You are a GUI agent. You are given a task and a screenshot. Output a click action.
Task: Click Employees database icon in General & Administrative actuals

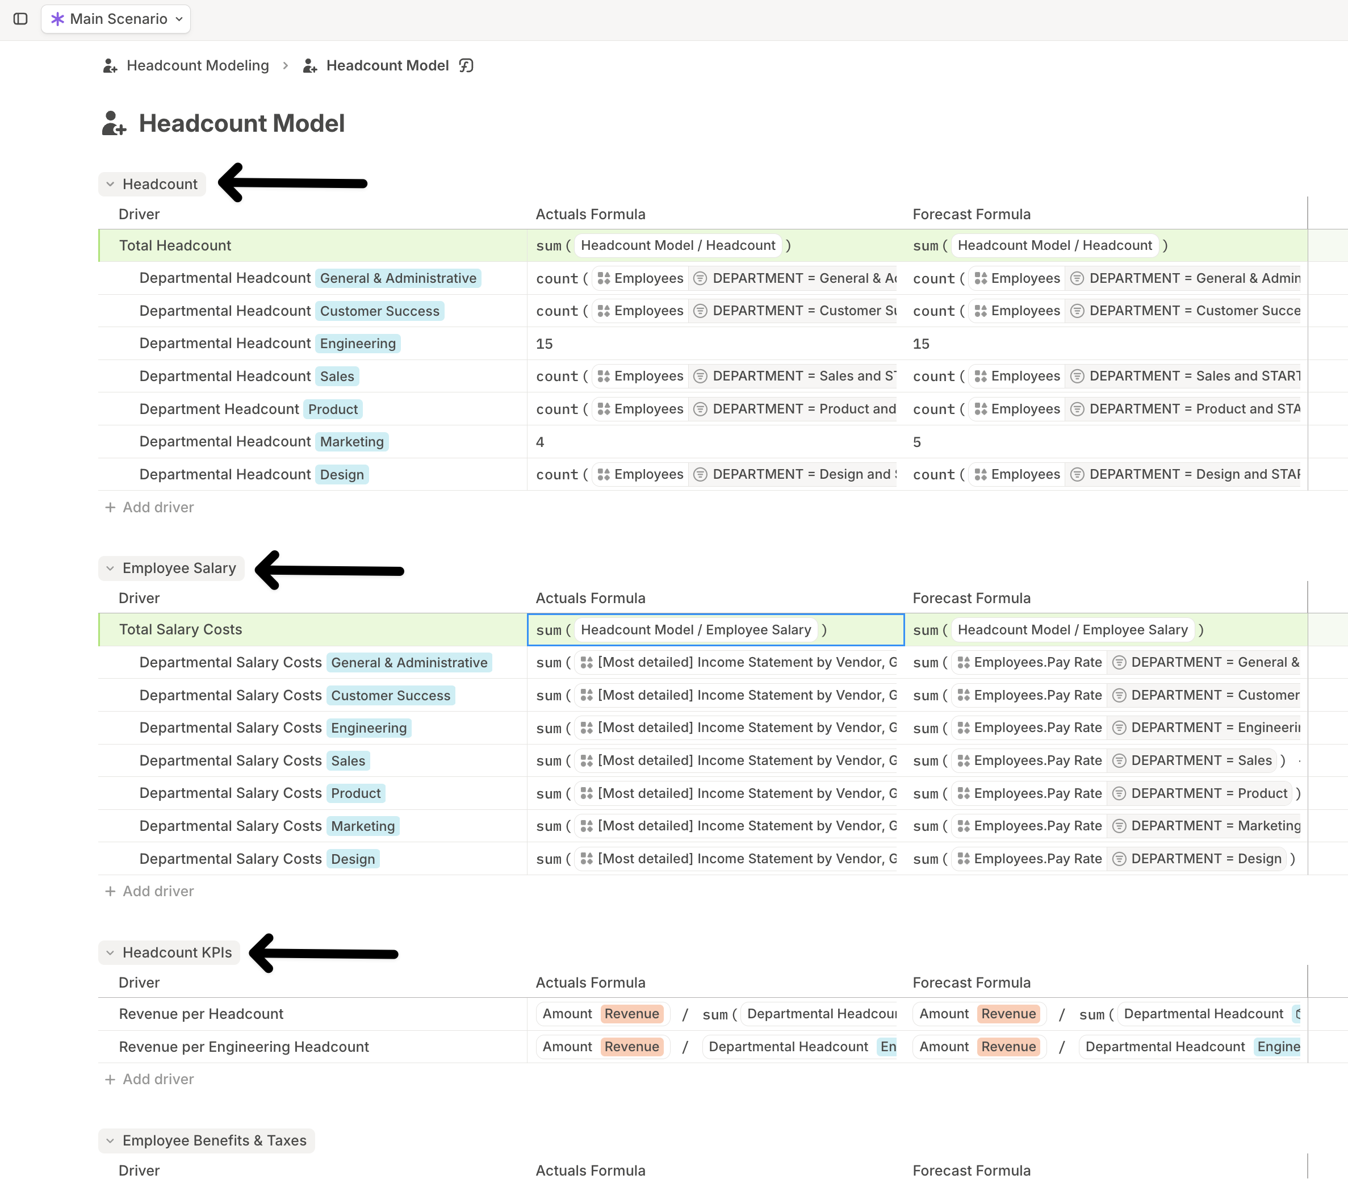(x=603, y=278)
